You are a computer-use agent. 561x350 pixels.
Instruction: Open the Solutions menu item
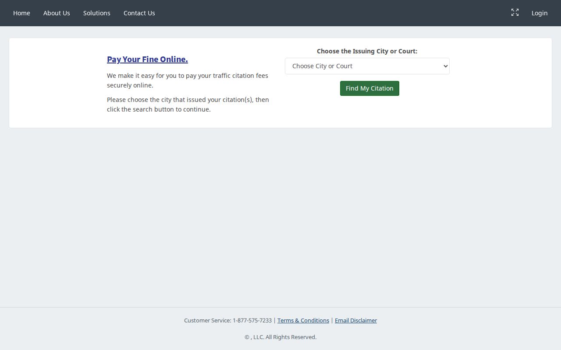[97, 13]
